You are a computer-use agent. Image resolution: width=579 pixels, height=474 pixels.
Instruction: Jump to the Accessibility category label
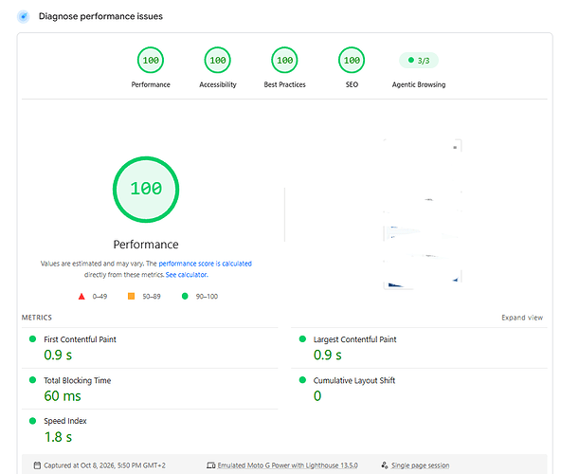click(218, 84)
